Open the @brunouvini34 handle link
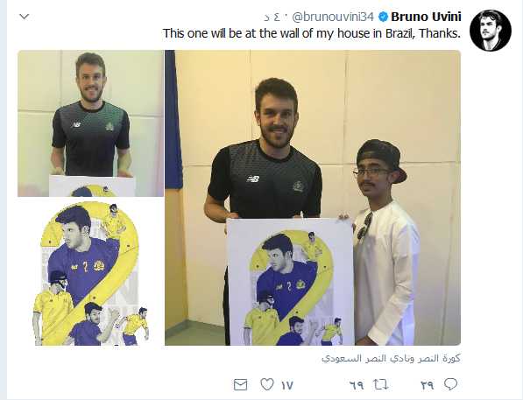This screenshot has width=523, height=400. (333, 17)
